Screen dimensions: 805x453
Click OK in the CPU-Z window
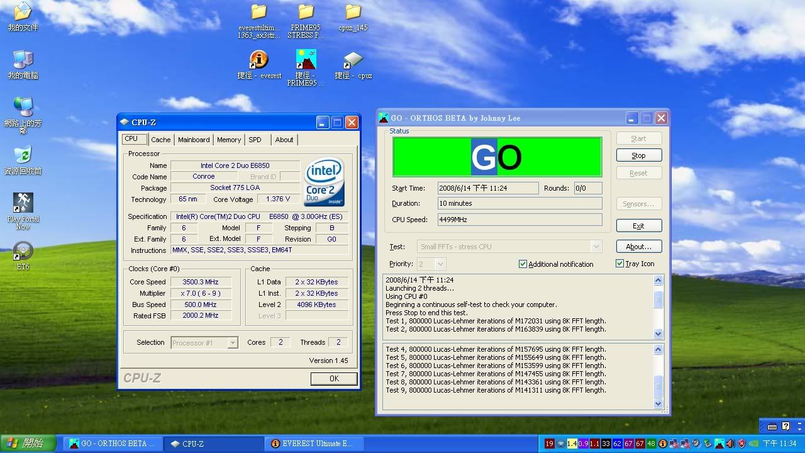tap(334, 378)
